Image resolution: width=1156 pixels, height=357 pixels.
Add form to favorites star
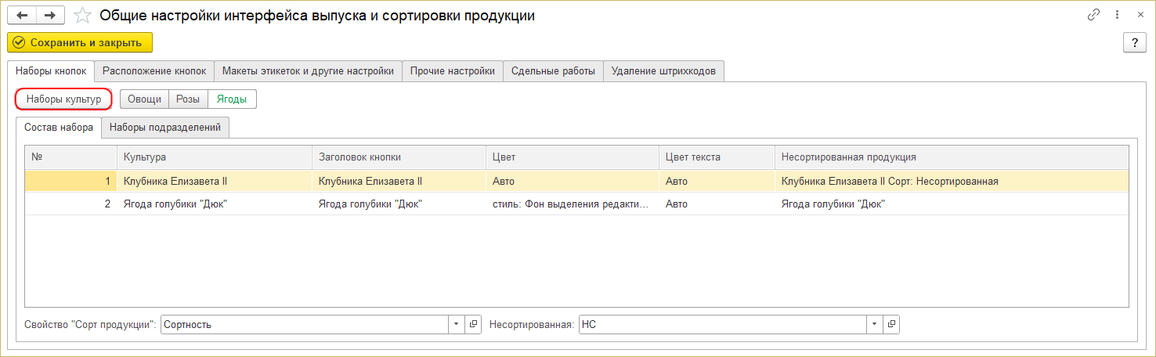[x=80, y=16]
